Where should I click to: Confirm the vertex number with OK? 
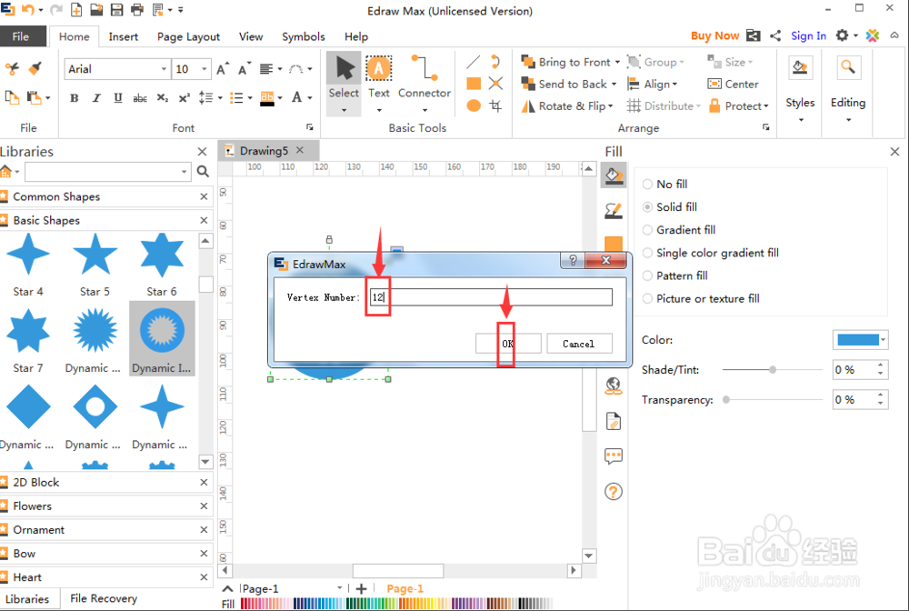pyautogui.click(x=508, y=344)
